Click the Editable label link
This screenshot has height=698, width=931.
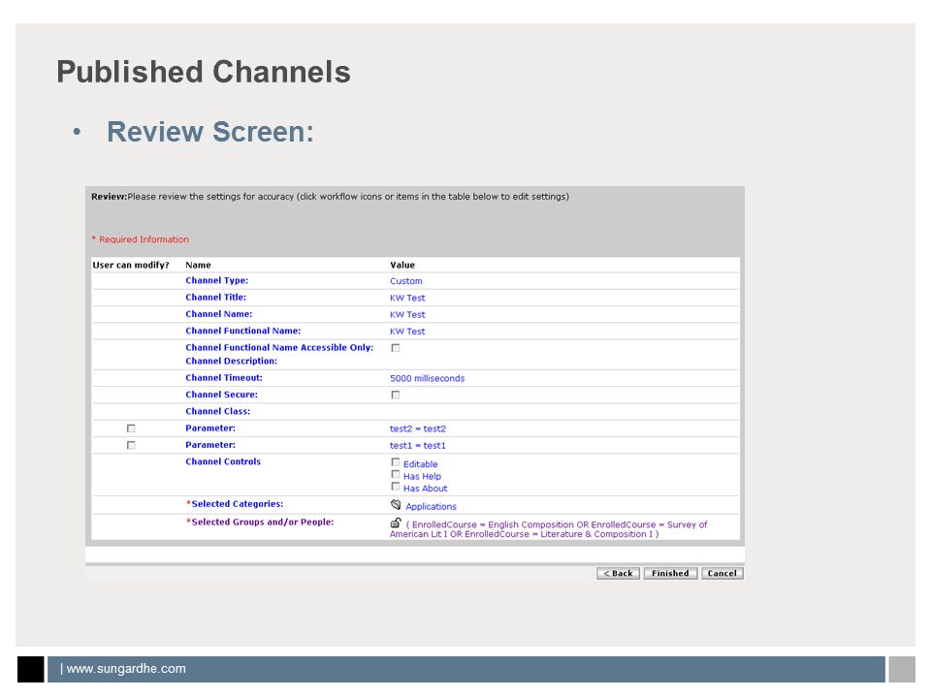(420, 464)
